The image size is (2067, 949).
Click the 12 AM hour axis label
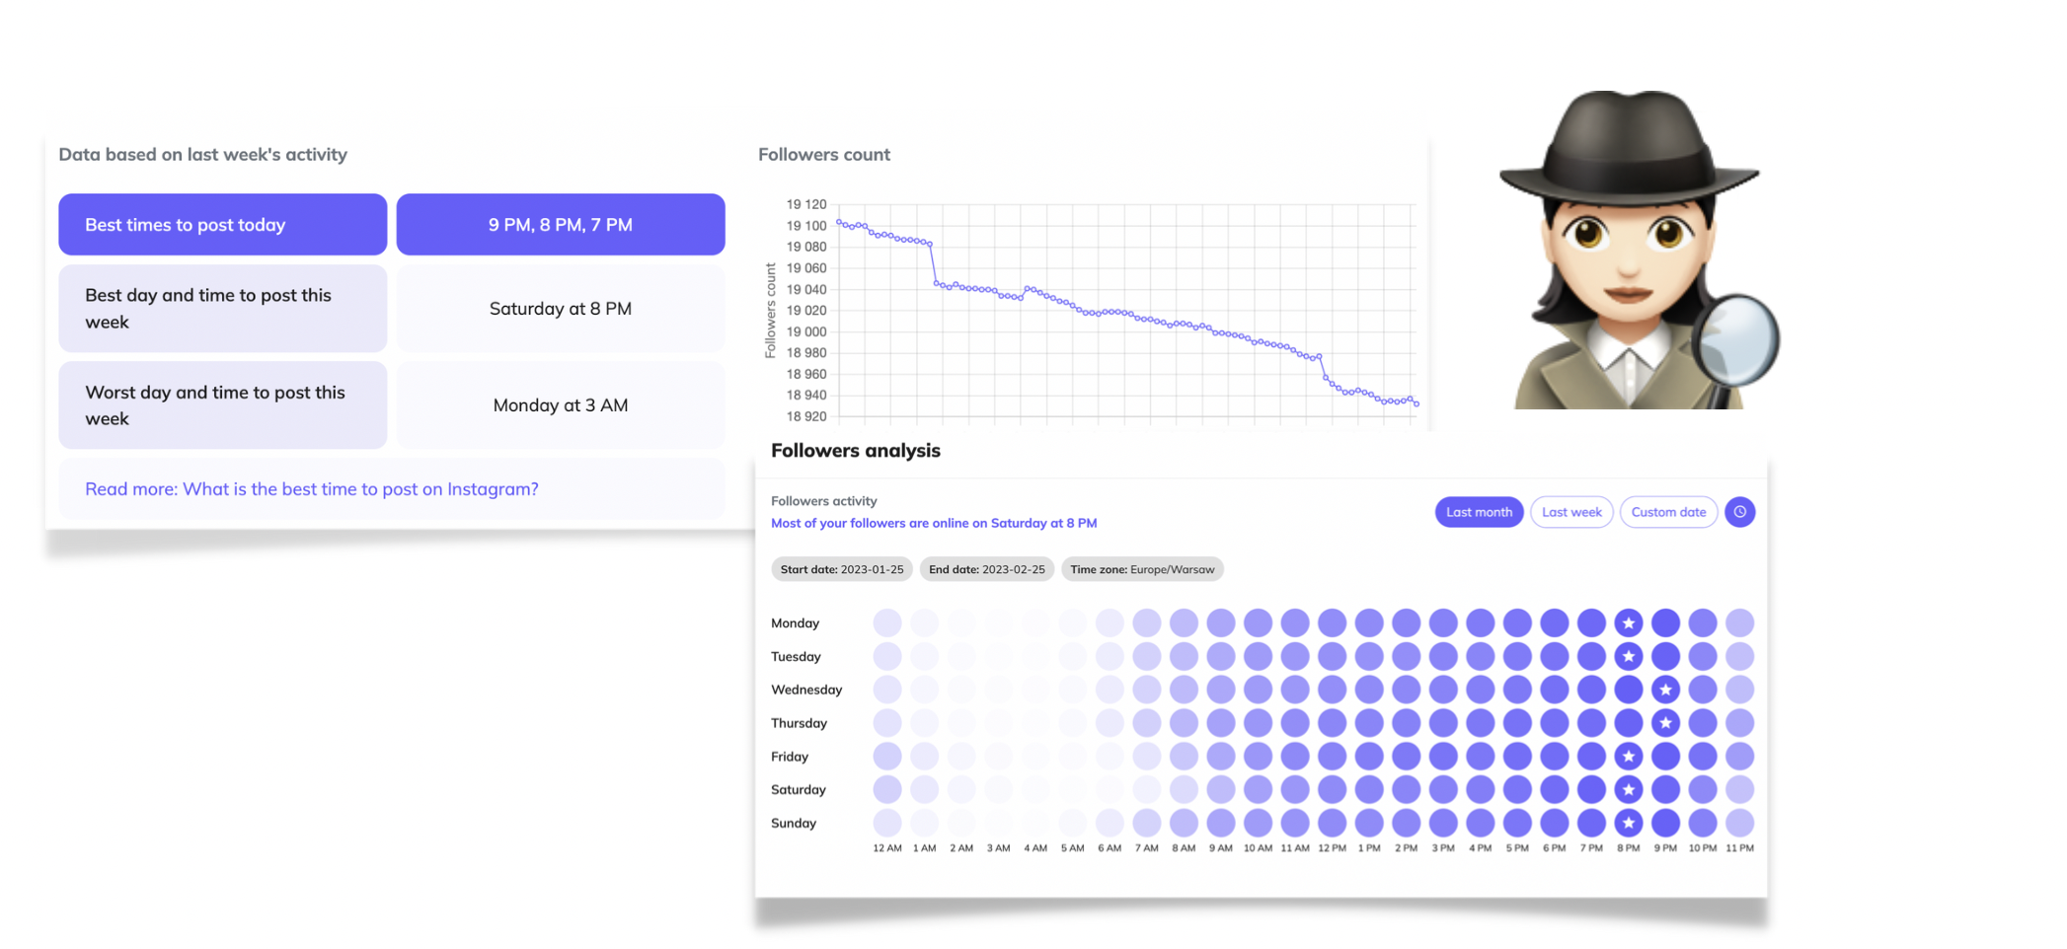click(x=887, y=848)
